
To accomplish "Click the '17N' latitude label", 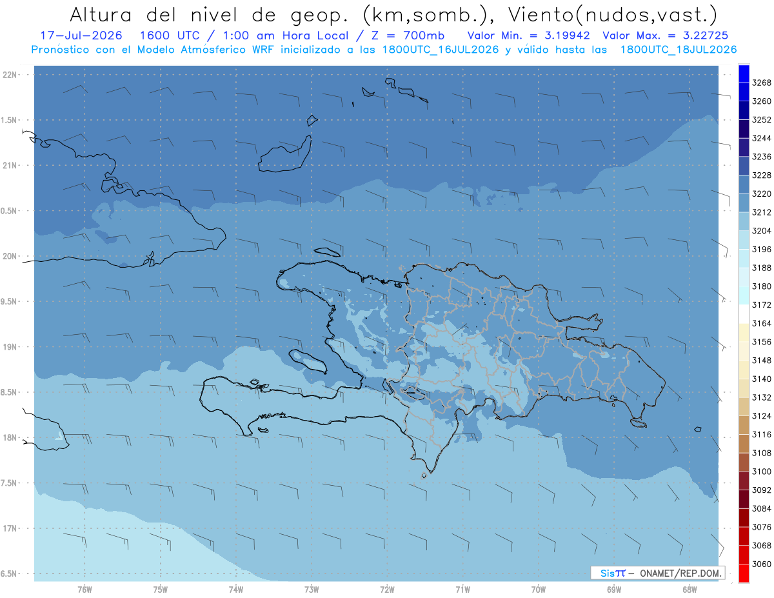I will [9, 528].
